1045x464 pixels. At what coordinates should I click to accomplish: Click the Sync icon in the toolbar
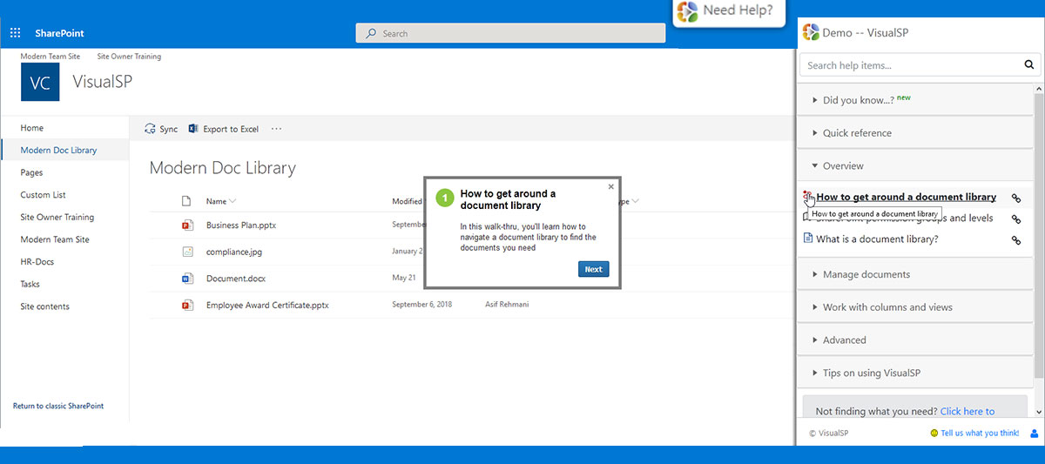150,129
